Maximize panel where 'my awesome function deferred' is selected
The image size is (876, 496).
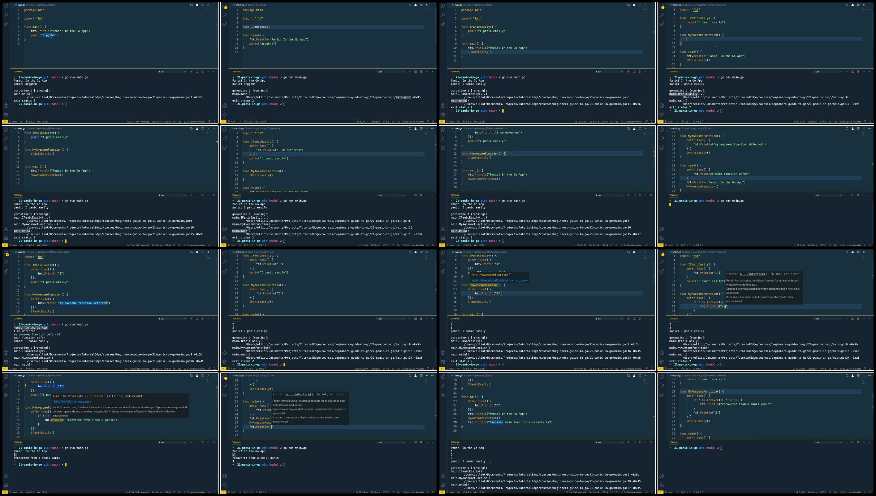[x=208, y=319]
